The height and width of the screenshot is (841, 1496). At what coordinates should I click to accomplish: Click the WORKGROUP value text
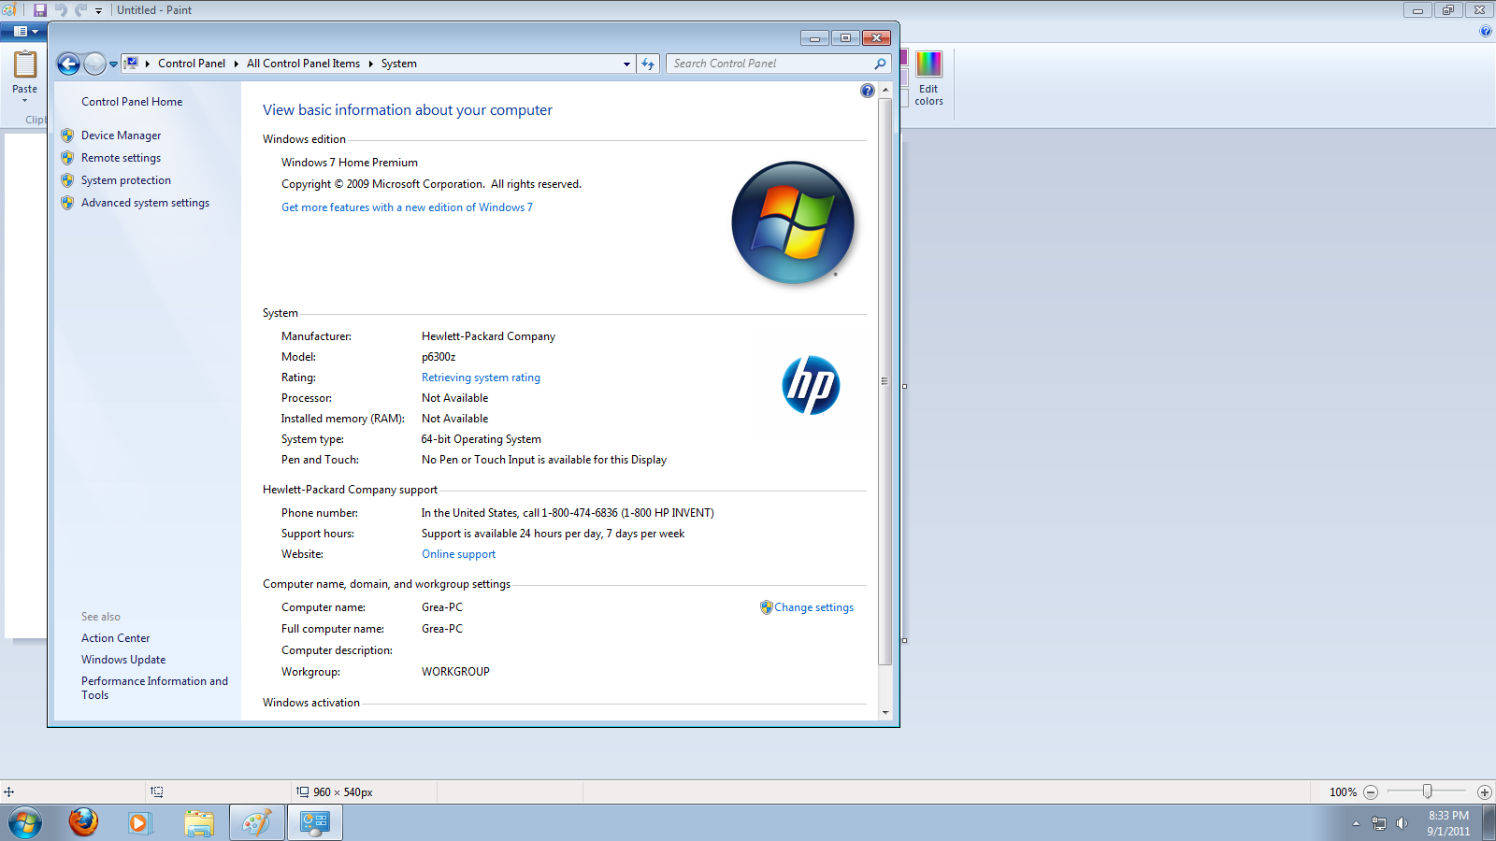pos(455,672)
